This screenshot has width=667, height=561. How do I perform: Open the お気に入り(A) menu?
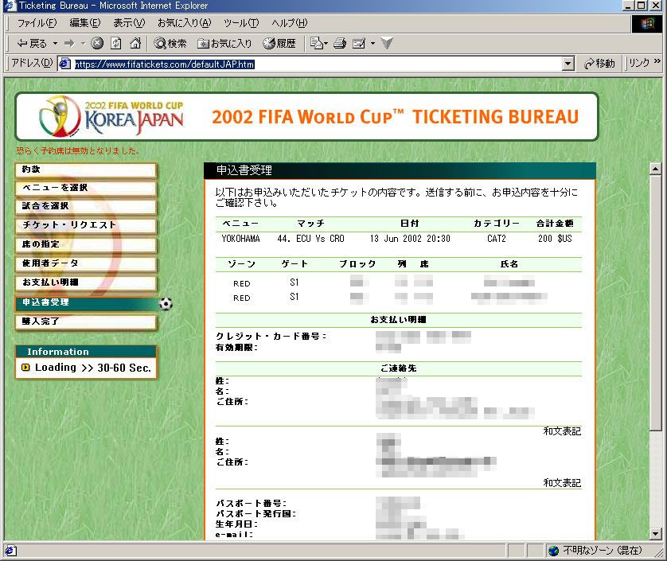coord(184,23)
